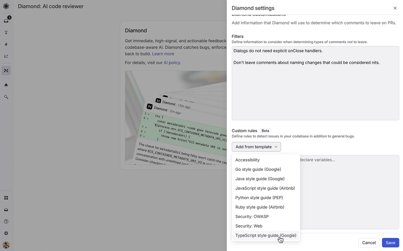Open the settings gear in the sidebar
Image resolution: width=403 pixels, height=251 pixels.
pyautogui.click(x=6, y=233)
